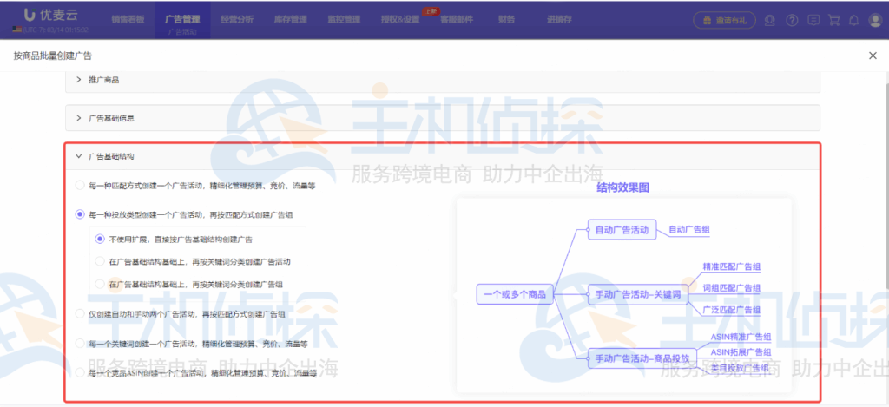Select 仅创建自动和手动两个广告活动 radio option
Screen dimensions: 889x407
[x=80, y=313]
